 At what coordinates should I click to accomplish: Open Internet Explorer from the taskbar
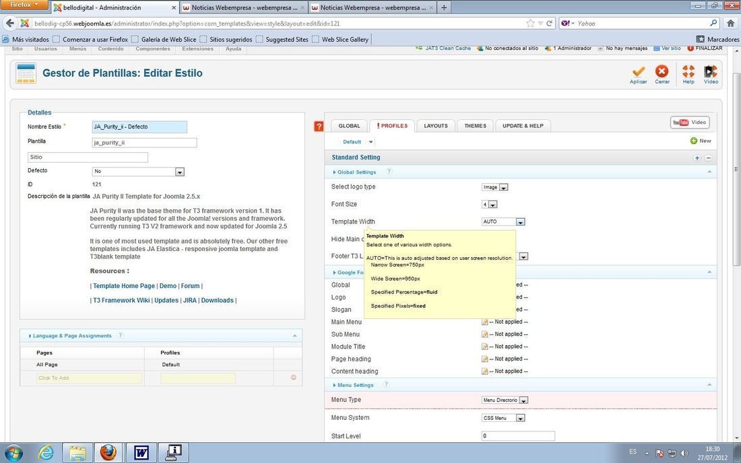46,453
